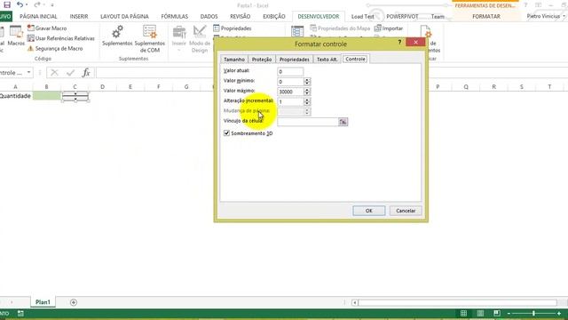Click Usar Referências Relativas
Image resolution: width=568 pixels, height=320 pixels.
(x=61, y=38)
